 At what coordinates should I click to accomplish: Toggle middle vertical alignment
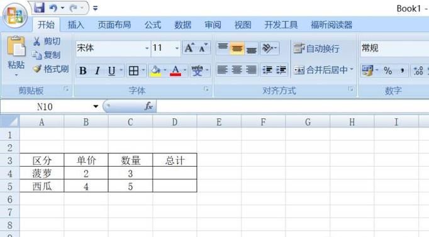click(237, 48)
